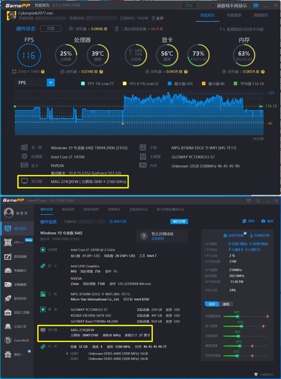The image size is (281, 379).
Task: Click the P-5287 MHz CPU frequency value
Action: tap(238, 244)
